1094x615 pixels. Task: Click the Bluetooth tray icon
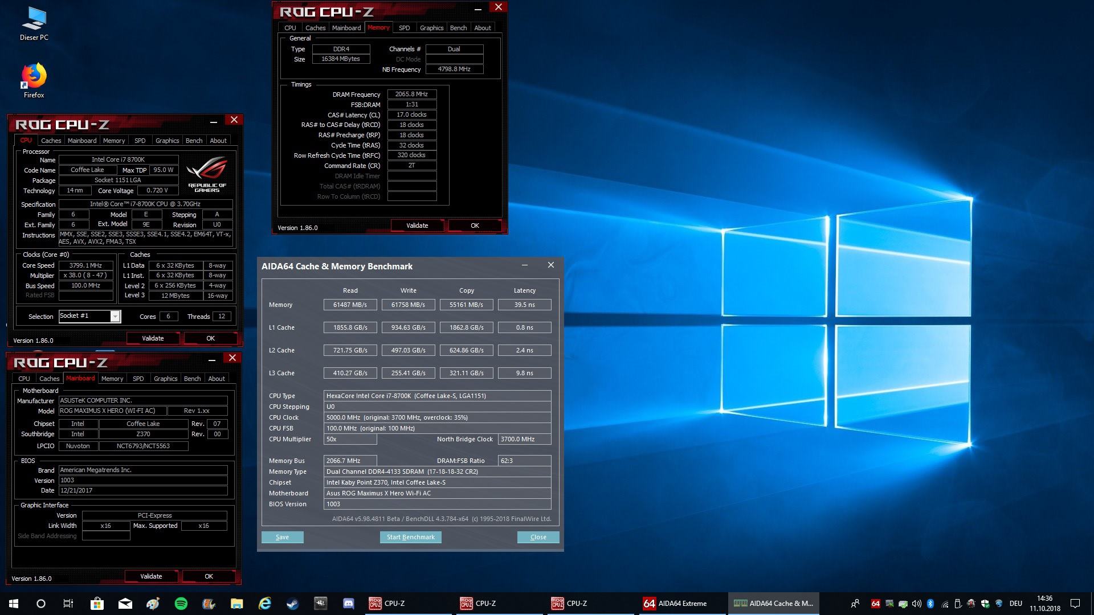(x=930, y=604)
